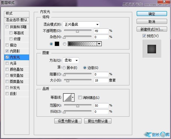Open the 混合模式 blend mode dropdown
The image size is (171, 139).
(x=81, y=24)
